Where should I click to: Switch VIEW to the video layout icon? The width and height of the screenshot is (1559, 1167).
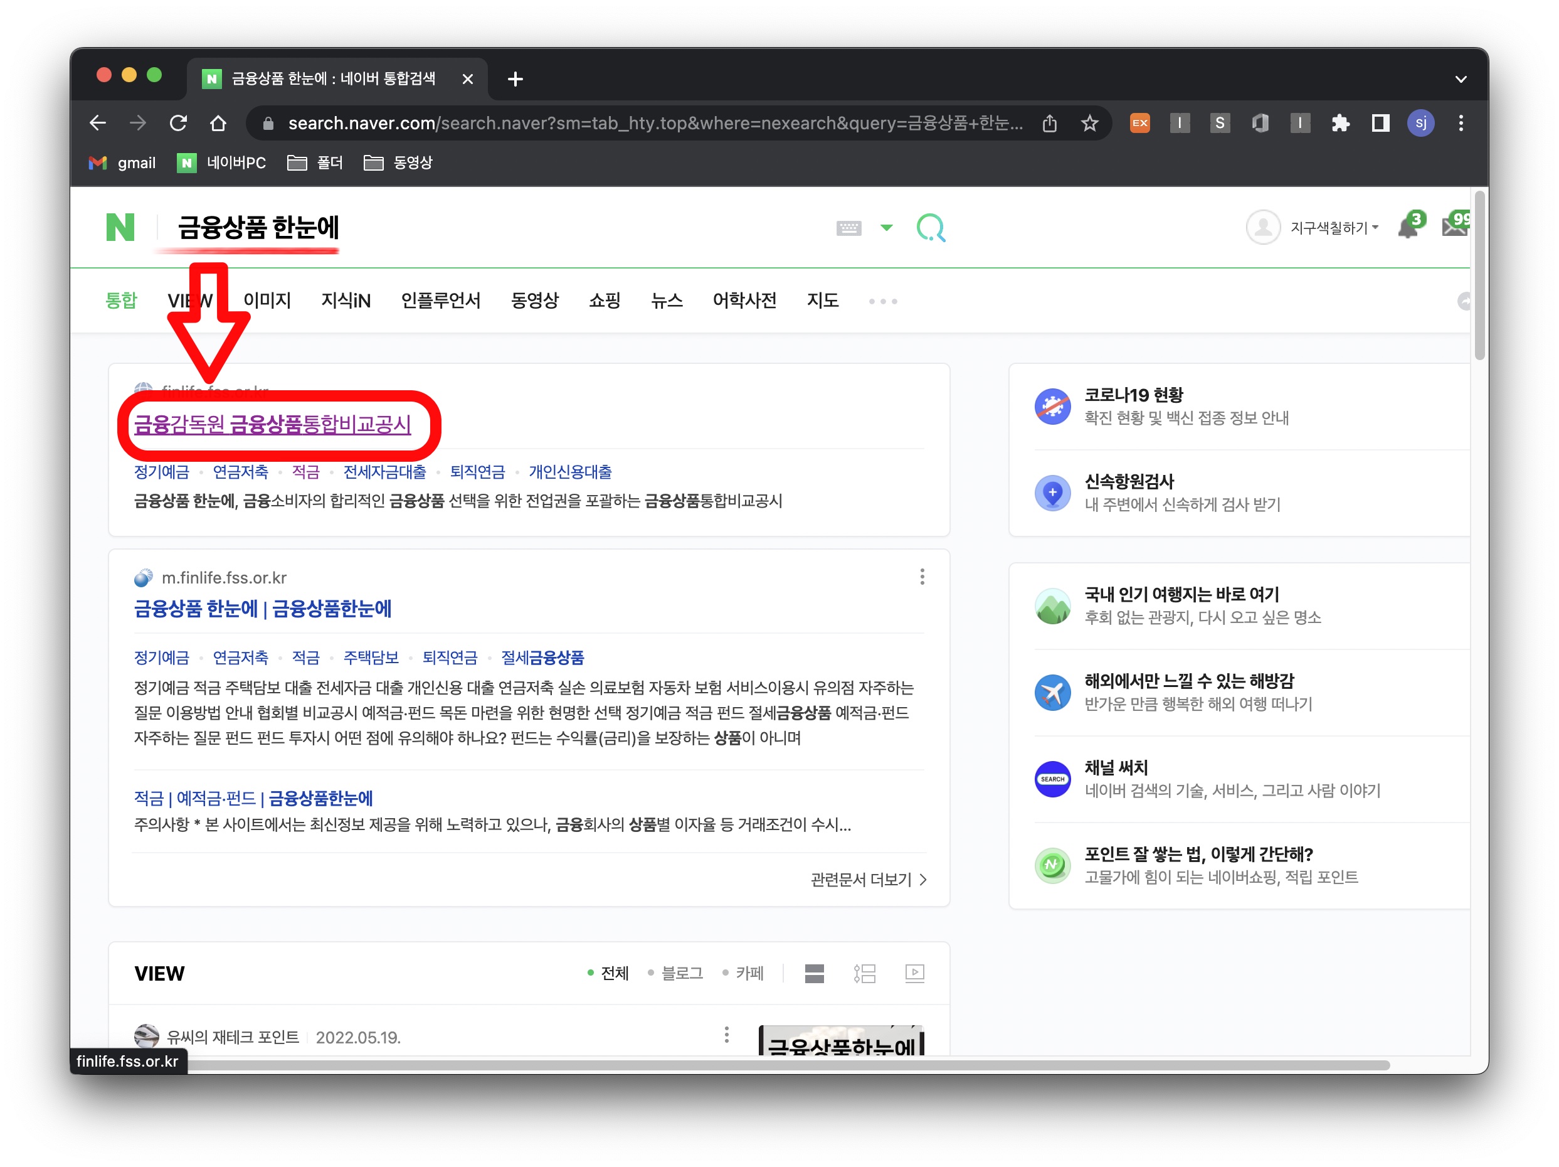point(914,974)
